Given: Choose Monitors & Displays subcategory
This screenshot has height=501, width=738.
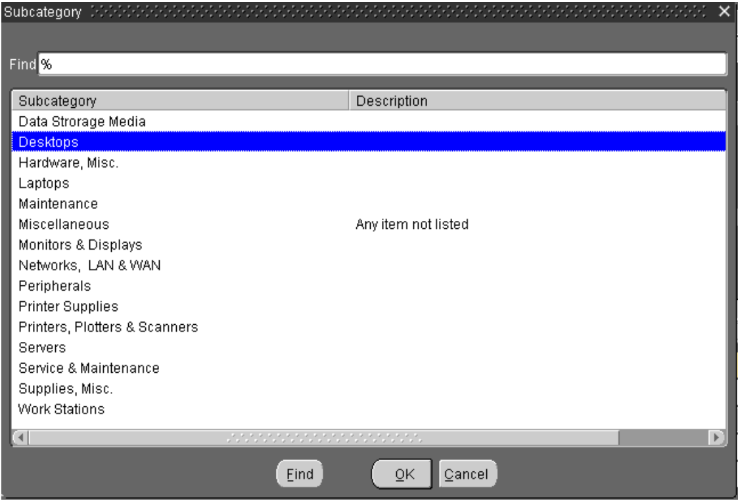Looking at the screenshot, I should point(80,245).
